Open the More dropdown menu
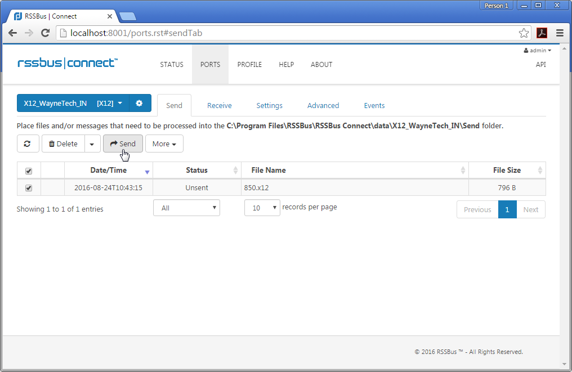 click(x=164, y=144)
